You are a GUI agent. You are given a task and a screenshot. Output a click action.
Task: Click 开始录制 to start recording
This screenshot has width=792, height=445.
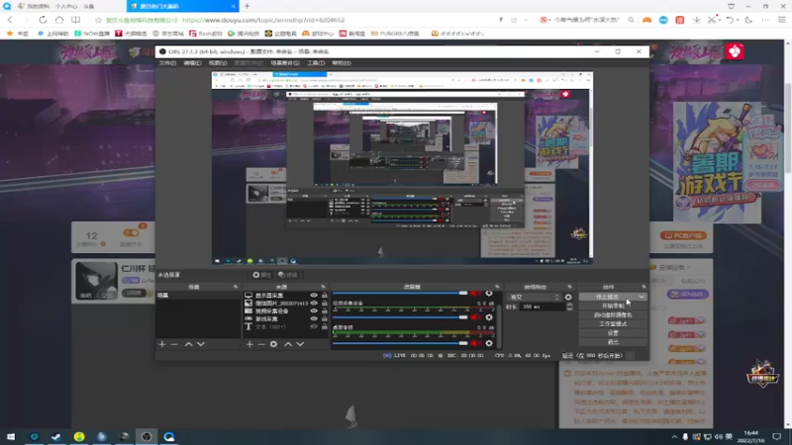(x=613, y=306)
